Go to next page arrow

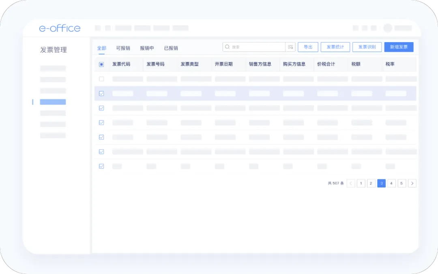tap(412, 183)
